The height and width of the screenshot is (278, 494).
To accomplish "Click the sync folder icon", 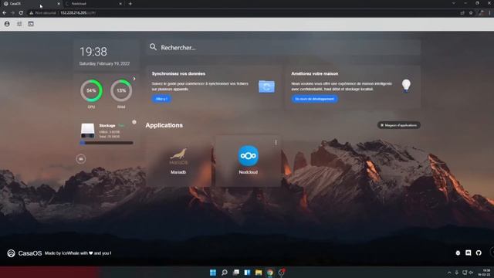I will pyautogui.click(x=266, y=86).
